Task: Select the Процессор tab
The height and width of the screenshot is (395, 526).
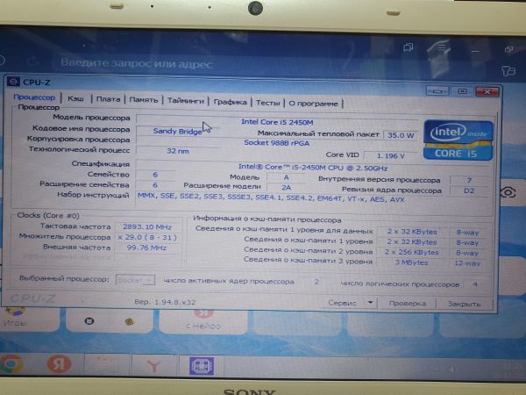Action: point(34,97)
